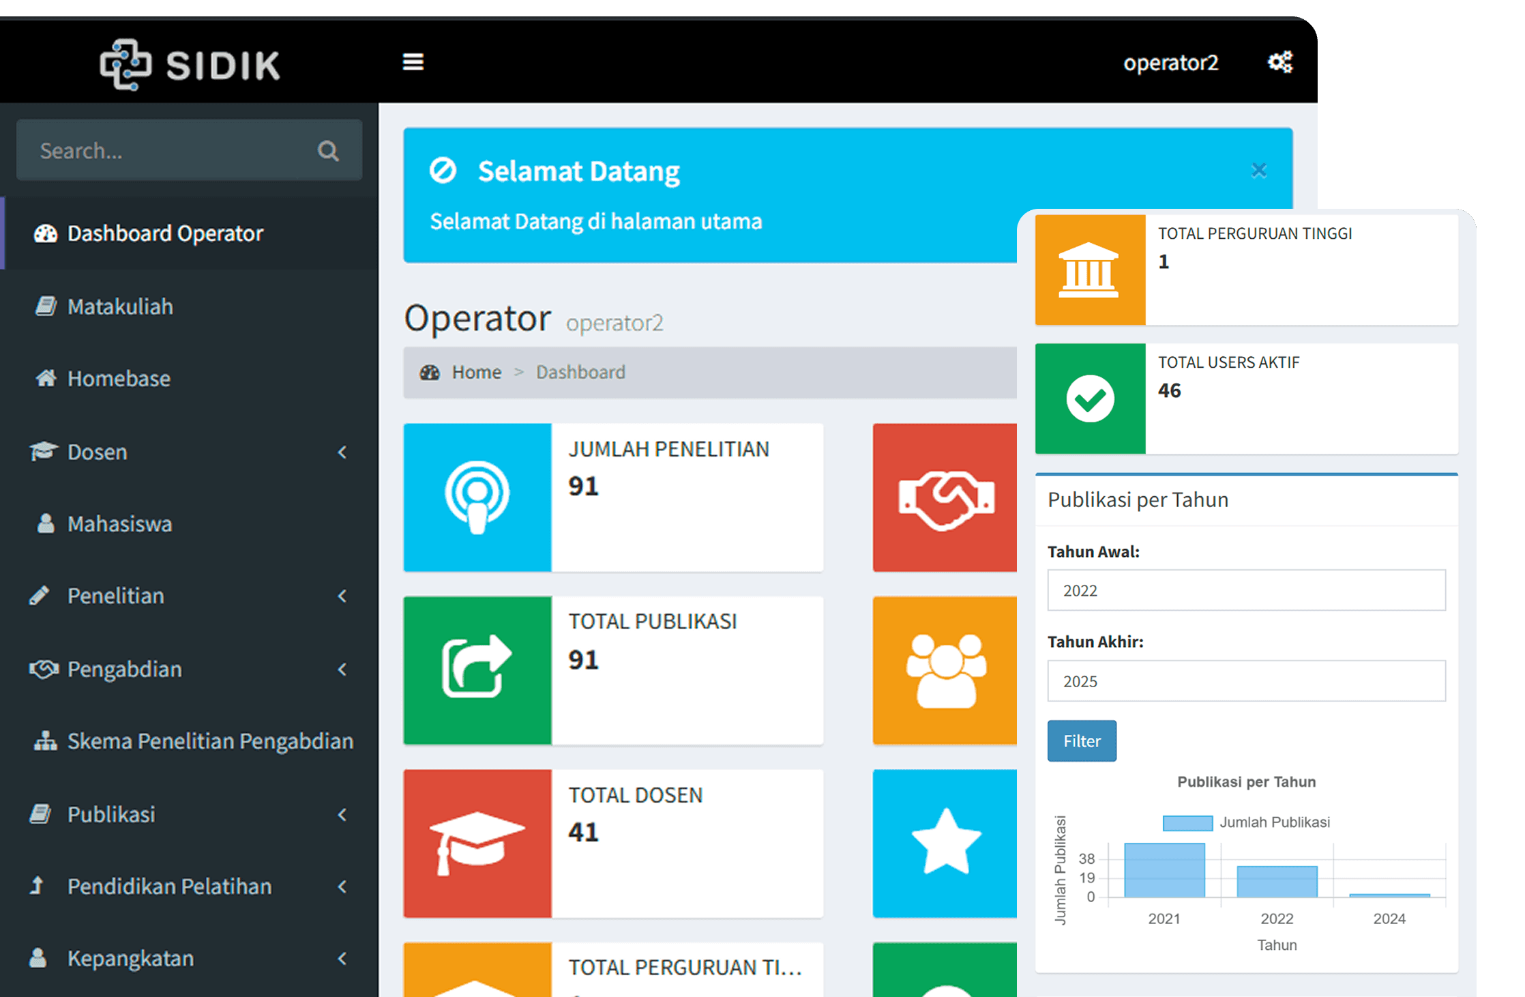Open Mahasiswa in the sidebar
This screenshot has width=1525, height=997.
point(190,523)
